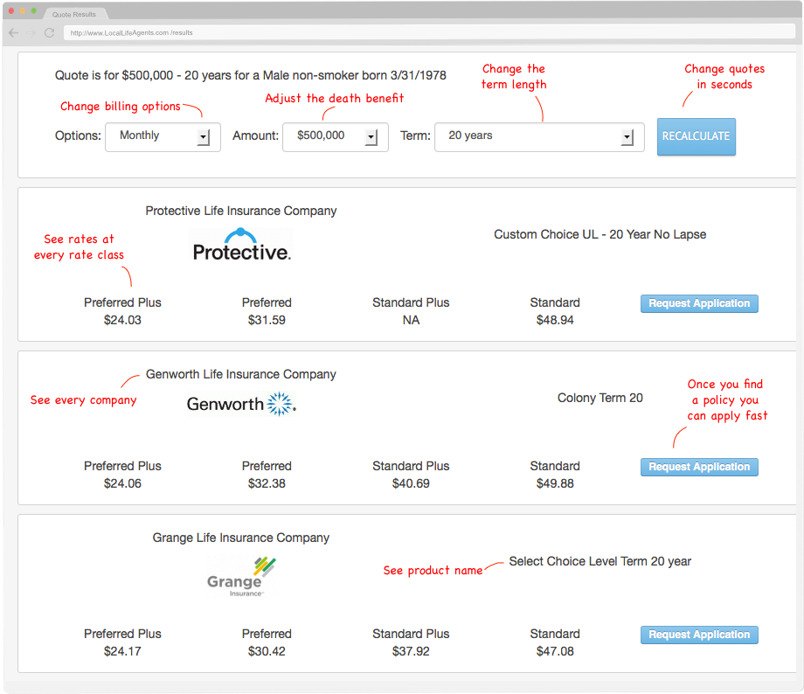Viewport: 804px width, 694px height.
Task: Click Colony Term 20 product name
Action: [600, 398]
